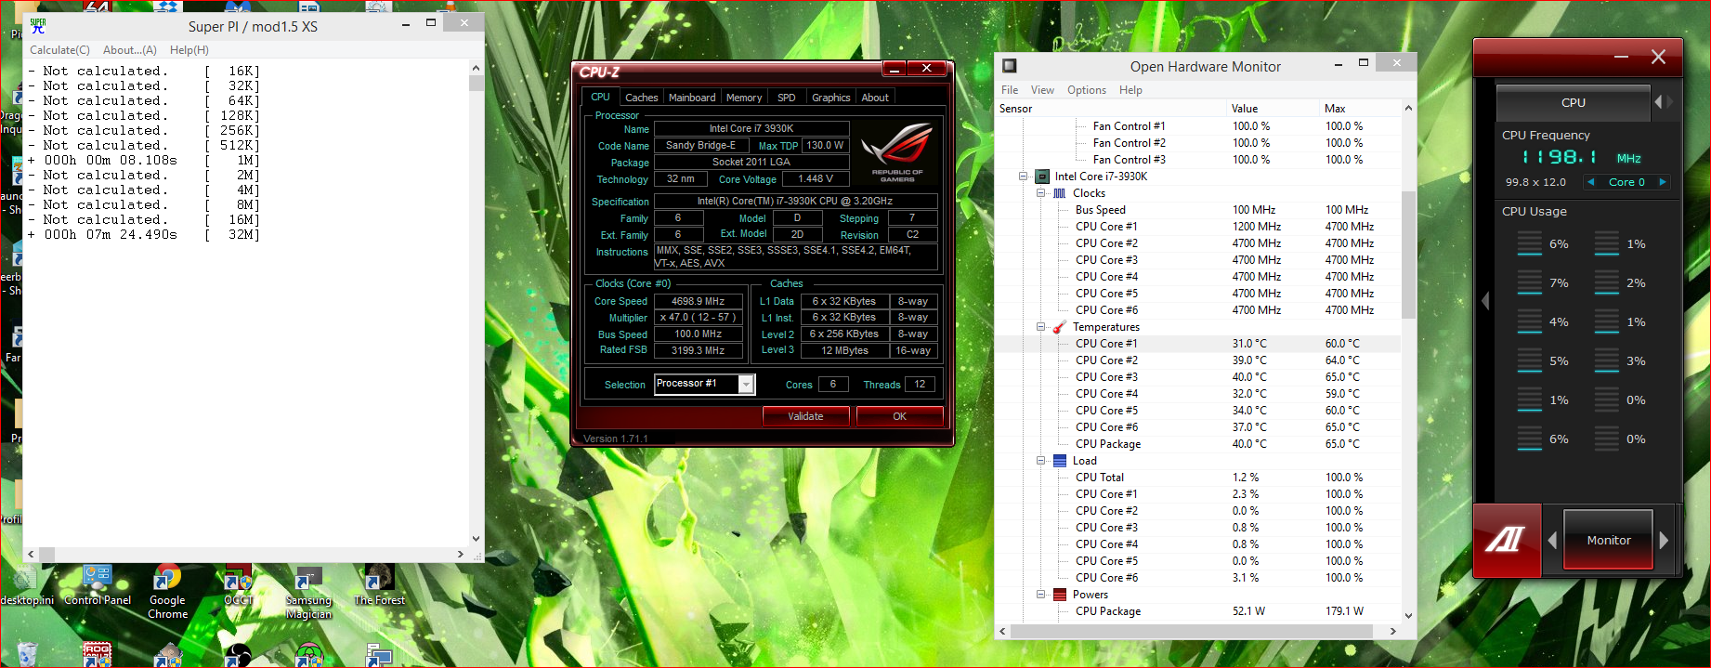Select the previous core arrow beside Core 0

[x=1591, y=182]
